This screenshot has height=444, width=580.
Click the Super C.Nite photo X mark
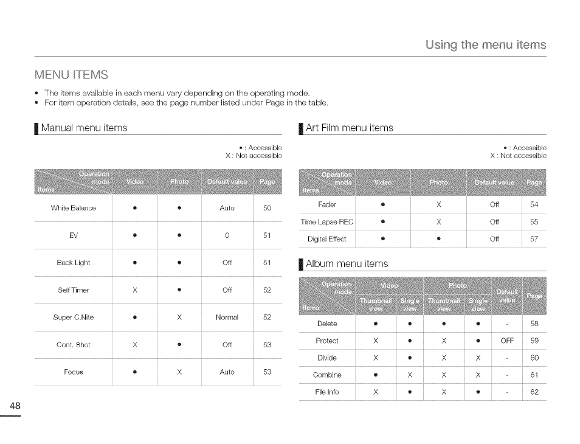click(x=179, y=317)
